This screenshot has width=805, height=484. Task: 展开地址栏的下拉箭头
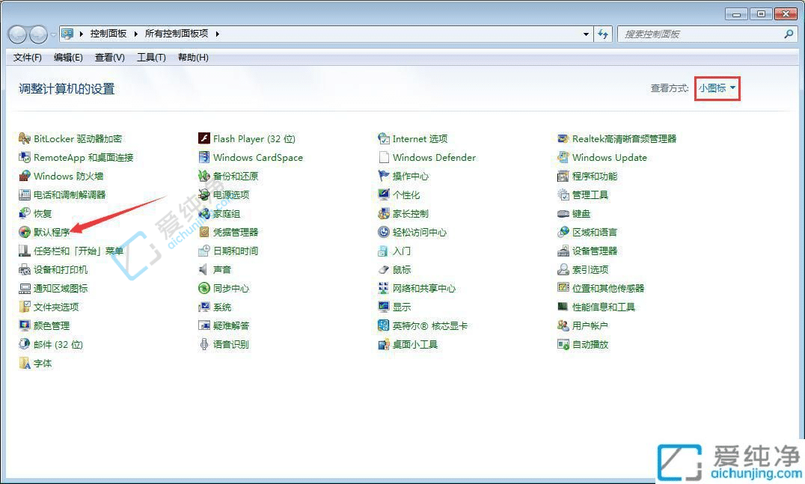coord(586,34)
